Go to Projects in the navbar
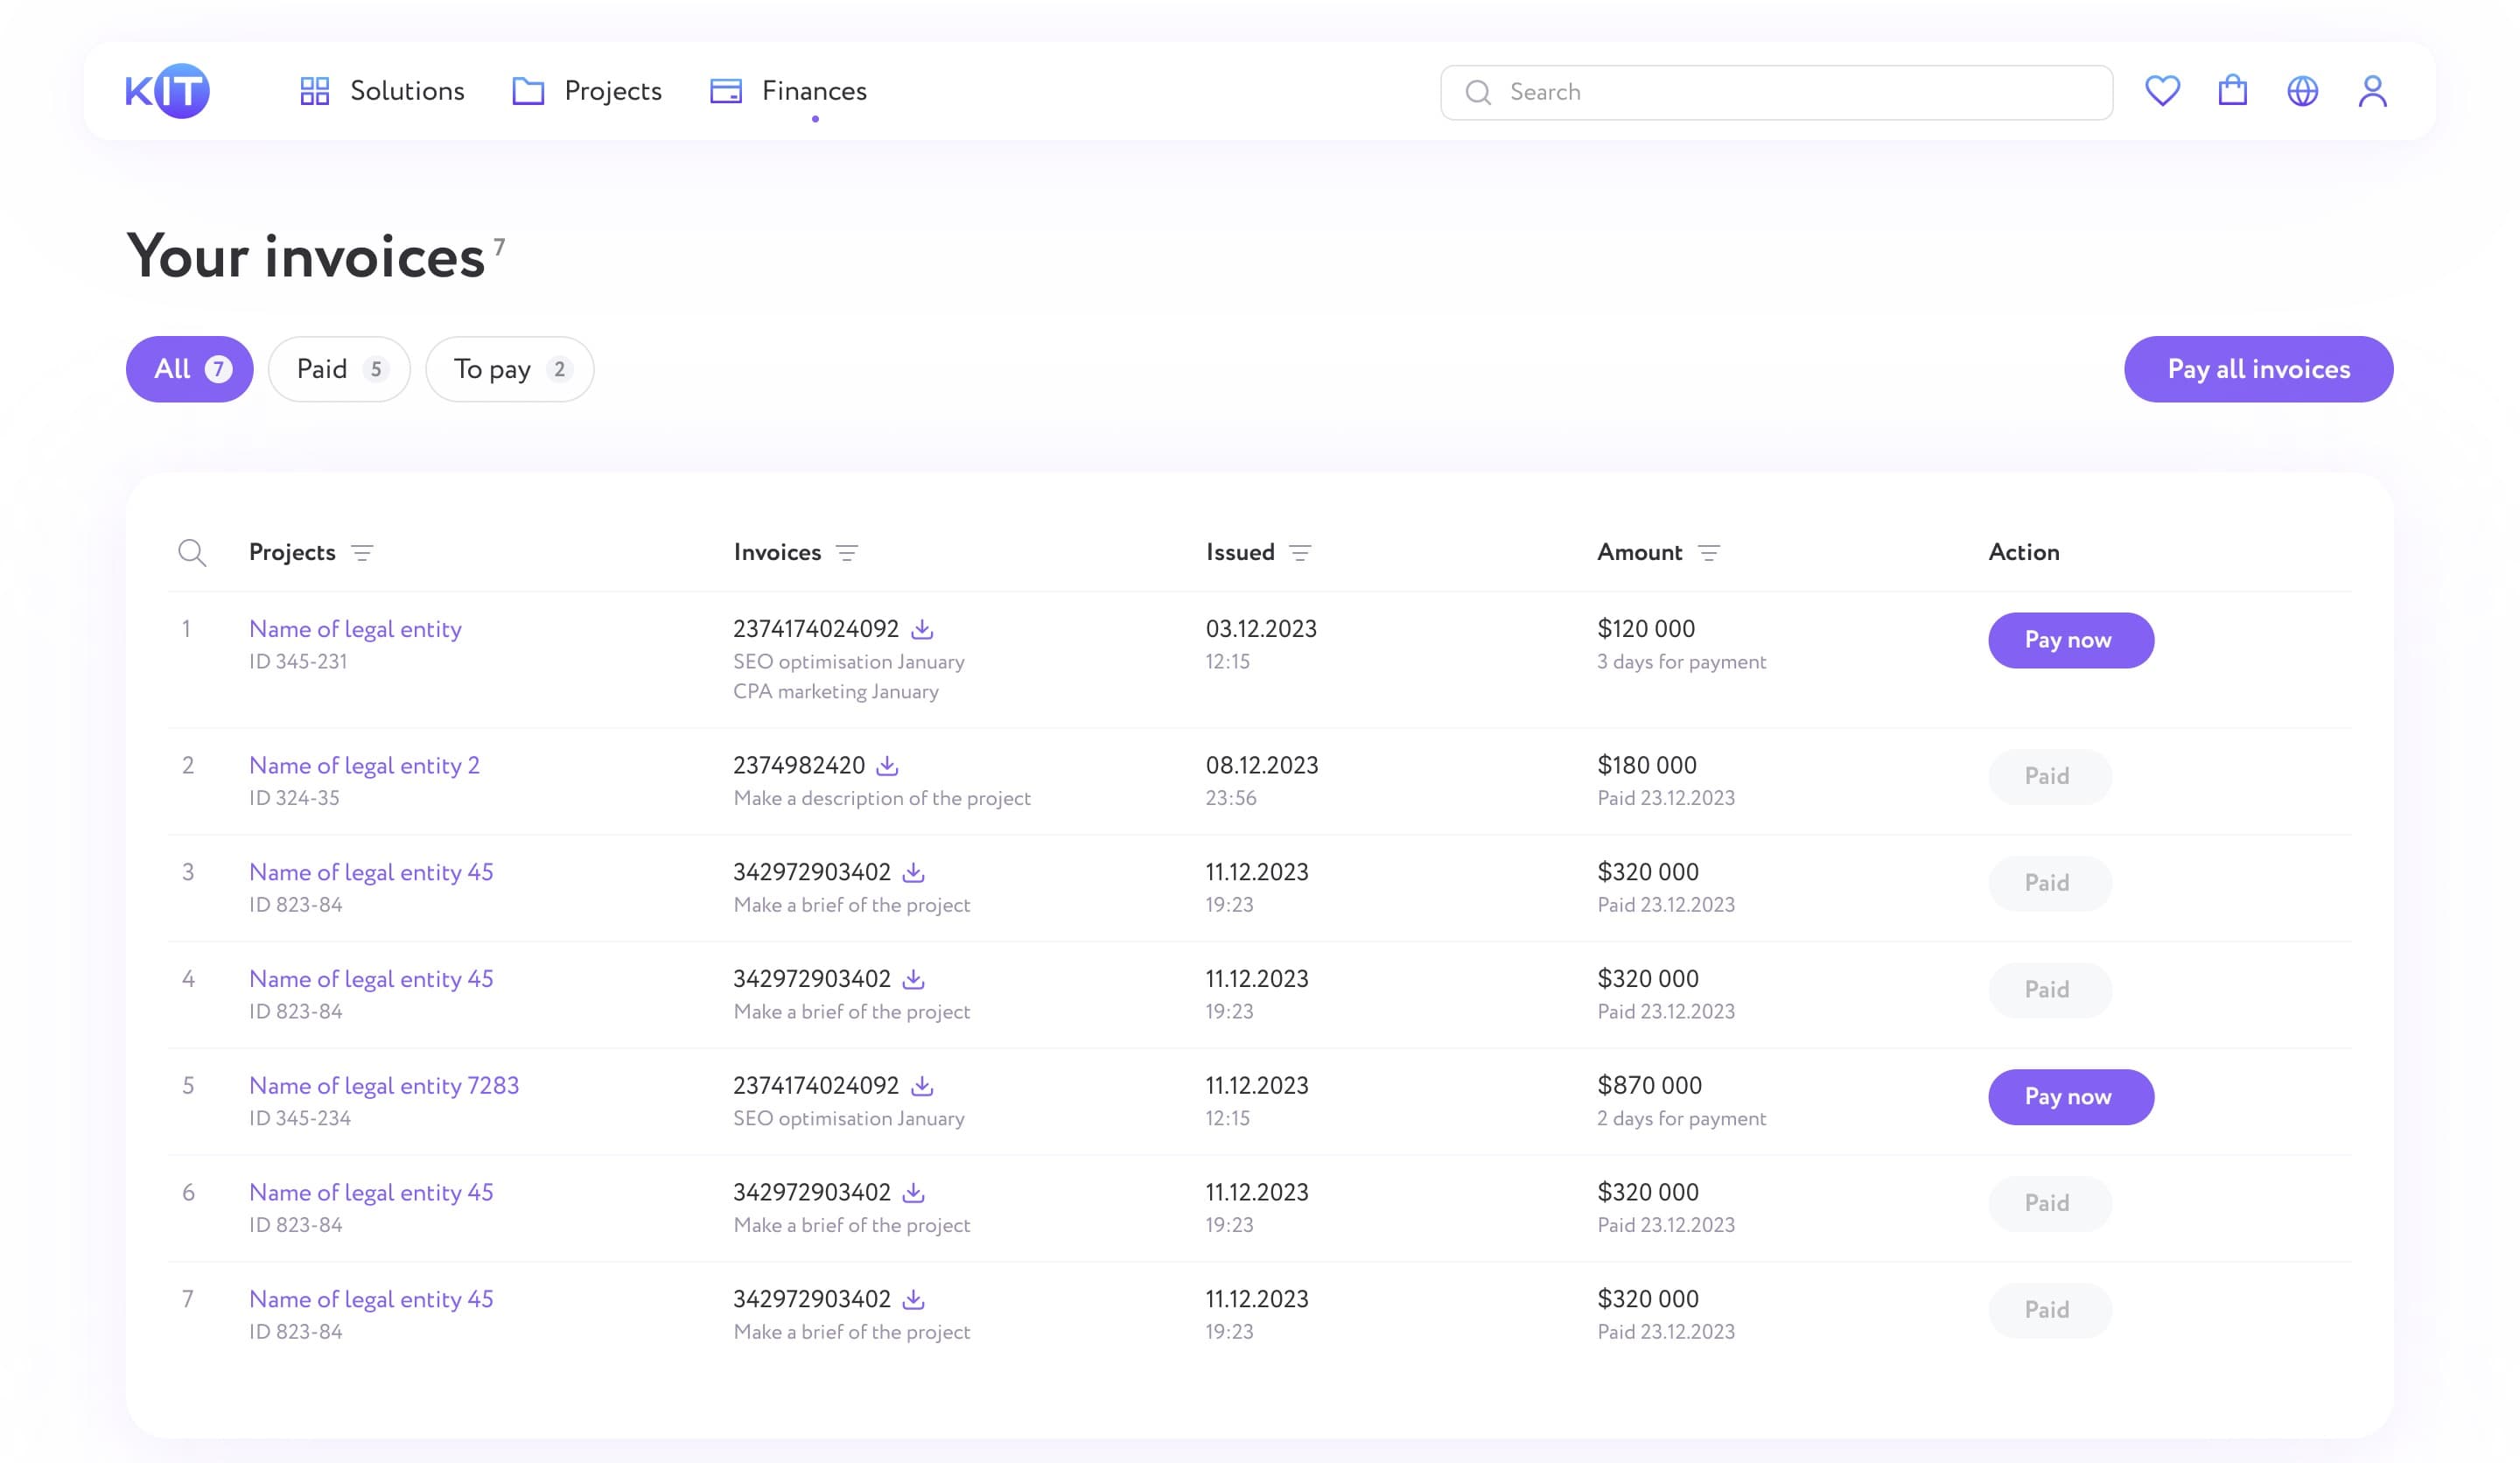Image resolution: width=2520 pixels, height=1463 pixels. (587, 91)
